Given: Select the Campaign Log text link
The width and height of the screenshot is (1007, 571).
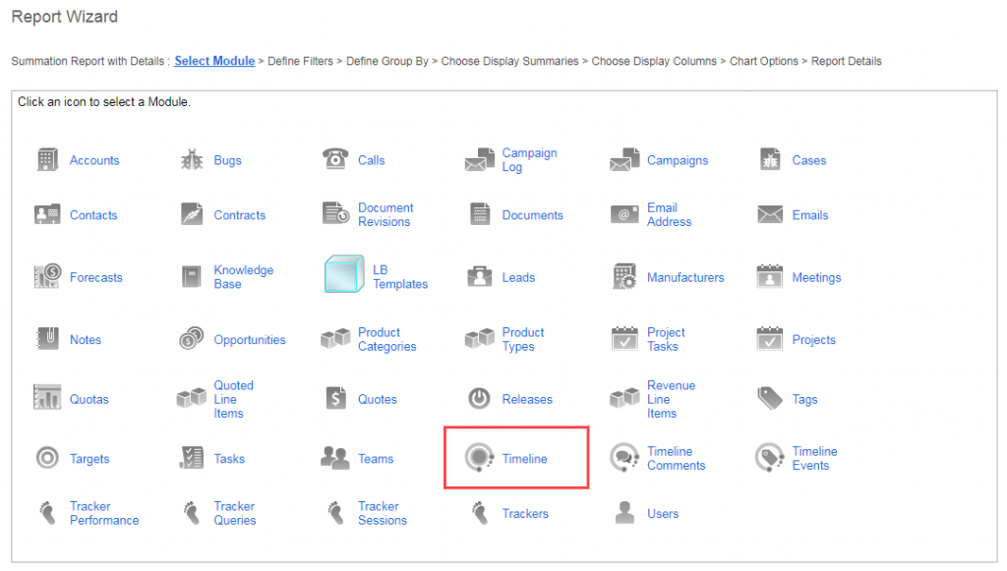Looking at the screenshot, I should point(529,160).
